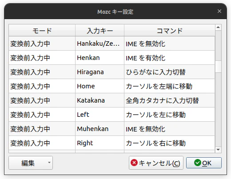Viewport: 231px width, 179px height.
Task: Sort by the 入力キー column header
Action: 100,31
